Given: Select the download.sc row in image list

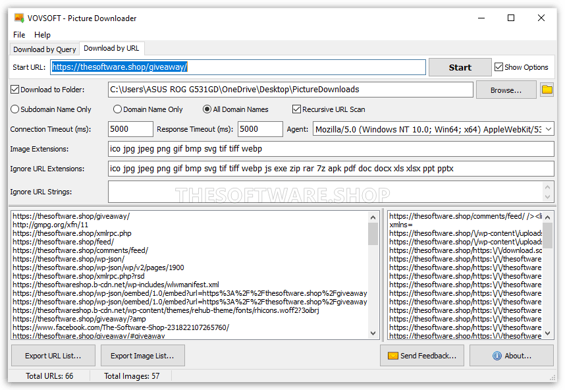Looking at the screenshot, I should [x=466, y=250].
